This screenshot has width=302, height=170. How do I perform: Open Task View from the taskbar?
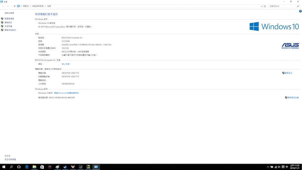coord(19,167)
